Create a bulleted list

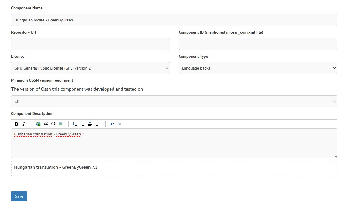tap(82, 124)
